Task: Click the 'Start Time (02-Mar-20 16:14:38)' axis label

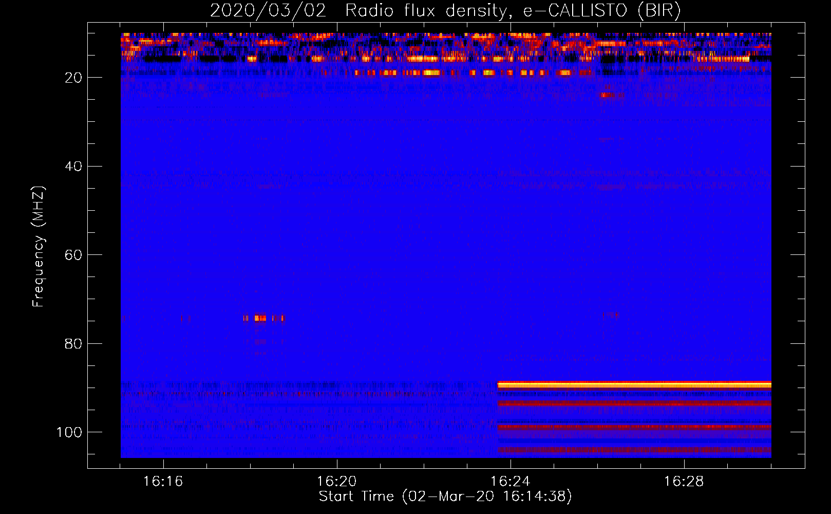Action: point(445,497)
